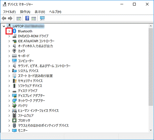This screenshot has width=154, height=140.
Task: Select the LAPTOP computer name node
Action: pyautogui.click(x=28, y=26)
